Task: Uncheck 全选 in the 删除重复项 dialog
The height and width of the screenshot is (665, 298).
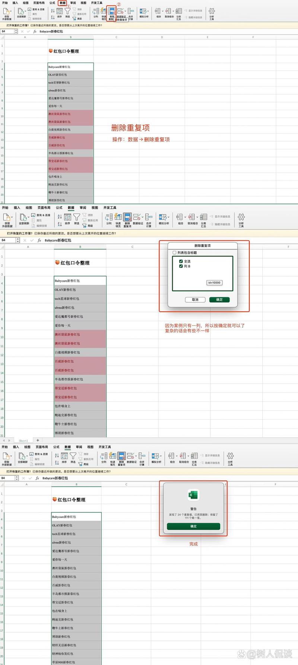Action: coord(181,261)
